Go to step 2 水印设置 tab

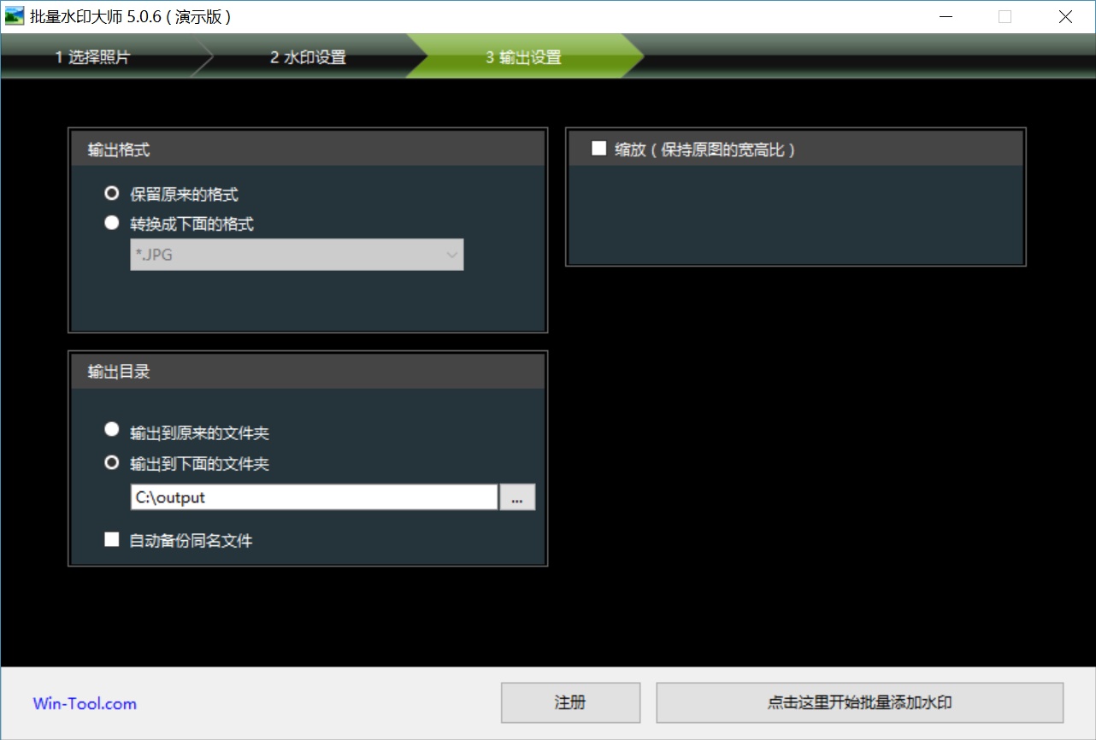click(308, 57)
